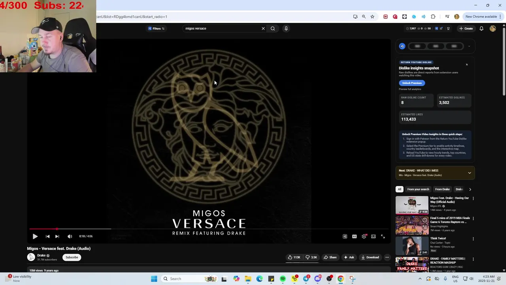This screenshot has height=285, width=506.
Task: Open the Filters button next to the search box
Action: (156, 28)
